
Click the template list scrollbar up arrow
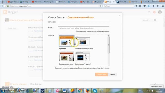[x=109, y=36]
